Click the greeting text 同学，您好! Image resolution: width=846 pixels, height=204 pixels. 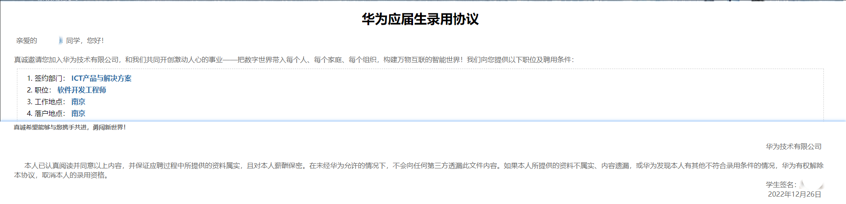[85, 40]
